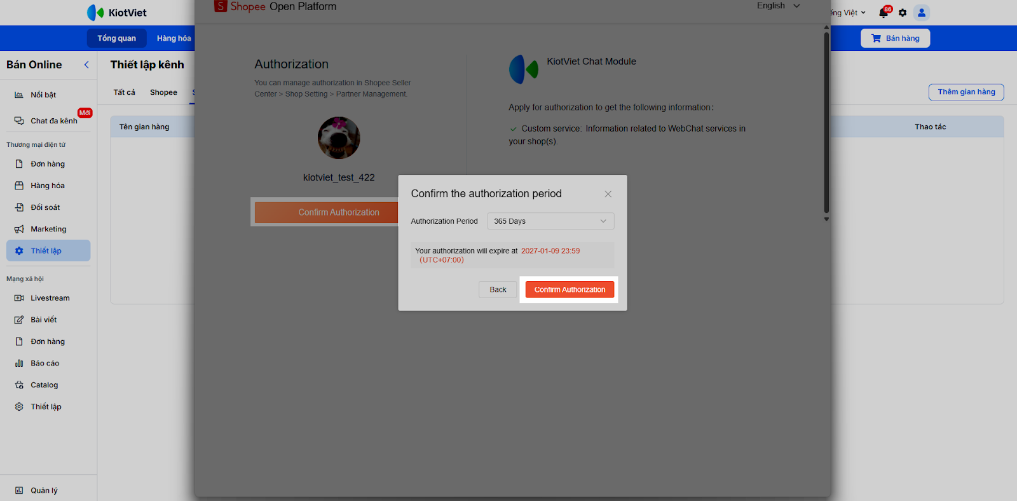Open the Authorization Period 365 Days dropdown

pyautogui.click(x=550, y=221)
